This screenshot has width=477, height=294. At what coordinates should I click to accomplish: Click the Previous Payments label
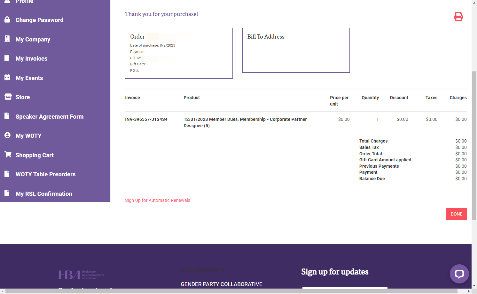tap(379, 166)
